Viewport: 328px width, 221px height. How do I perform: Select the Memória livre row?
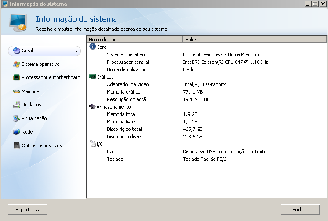pos(206,122)
